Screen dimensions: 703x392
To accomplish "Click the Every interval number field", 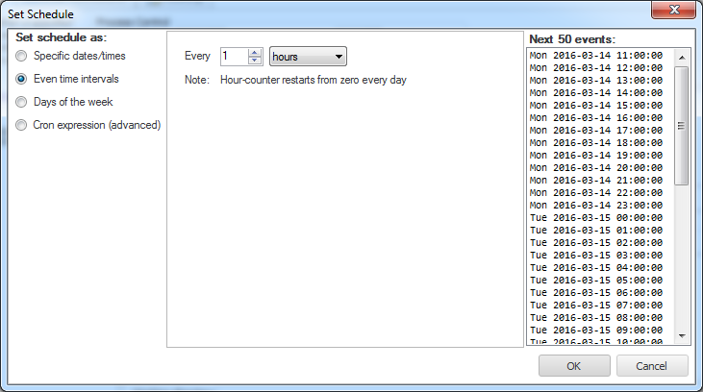I will click(233, 57).
